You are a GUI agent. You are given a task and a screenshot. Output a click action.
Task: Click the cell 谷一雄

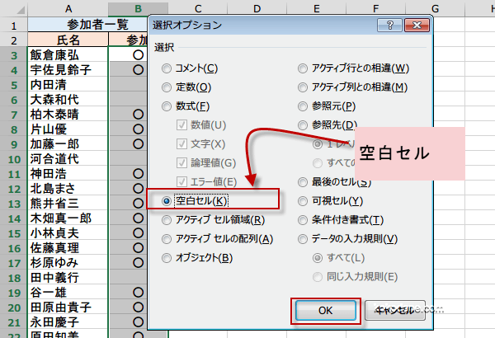pos(68,292)
